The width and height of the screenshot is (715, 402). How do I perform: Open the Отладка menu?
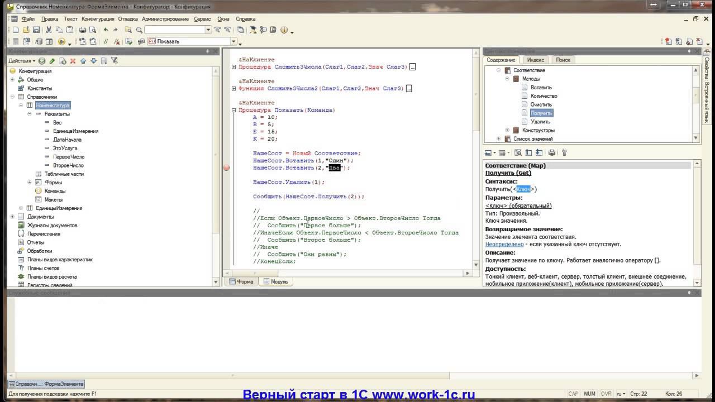pos(128,19)
